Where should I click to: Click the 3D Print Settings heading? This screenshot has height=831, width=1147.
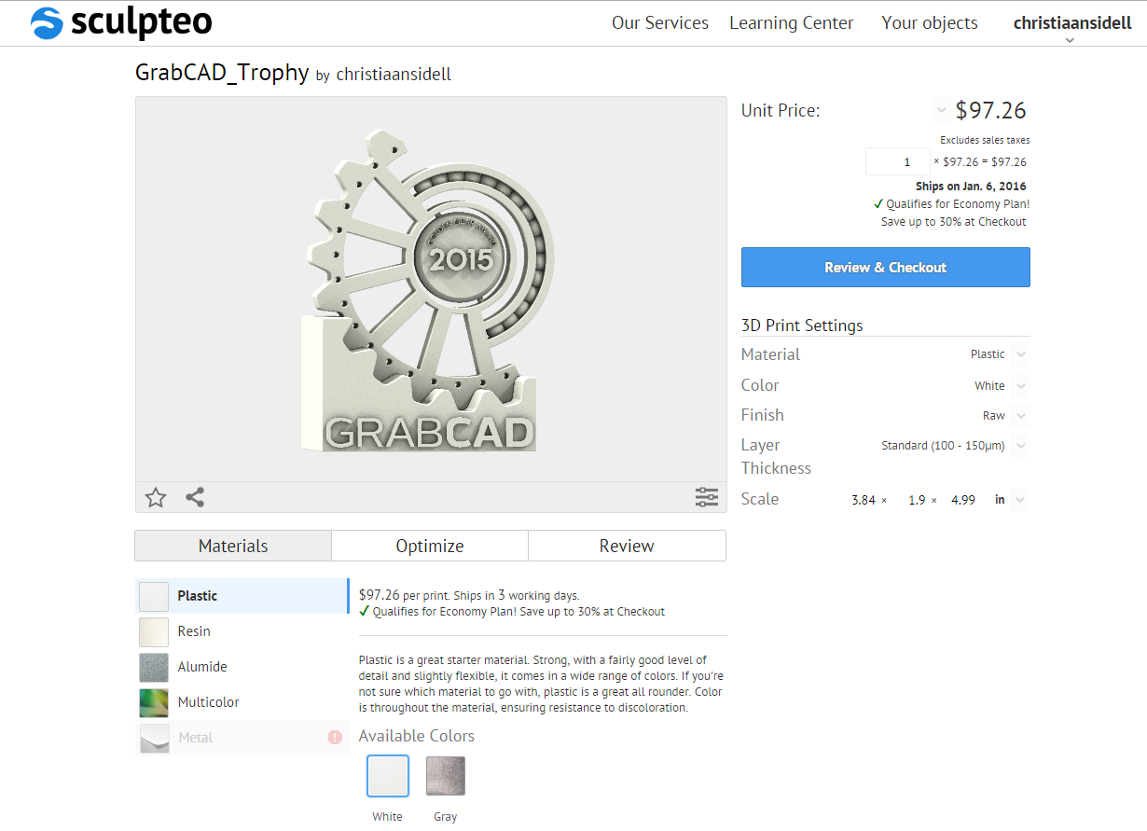tap(802, 325)
